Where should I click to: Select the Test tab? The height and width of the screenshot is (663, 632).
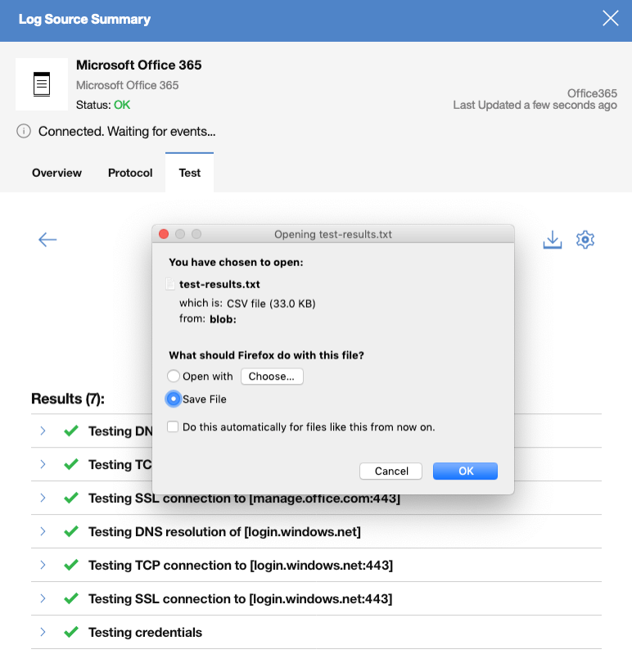click(x=189, y=173)
